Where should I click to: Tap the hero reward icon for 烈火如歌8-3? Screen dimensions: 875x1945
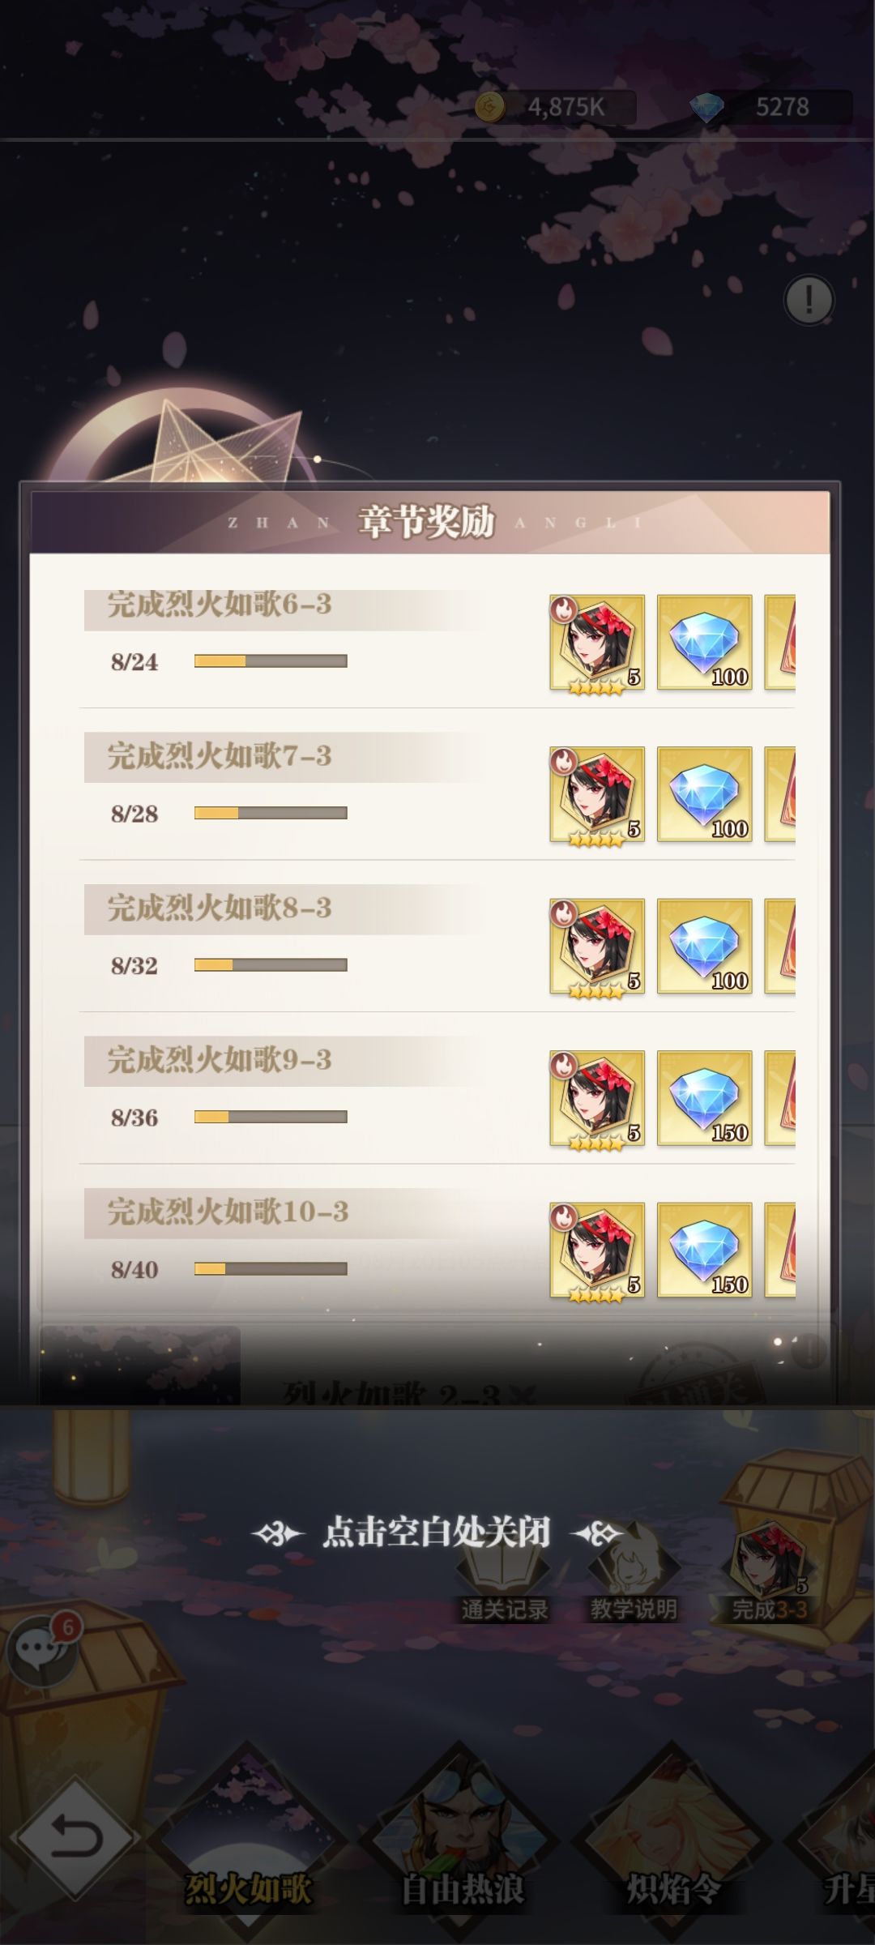pyautogui.click(x=597, y=947)
